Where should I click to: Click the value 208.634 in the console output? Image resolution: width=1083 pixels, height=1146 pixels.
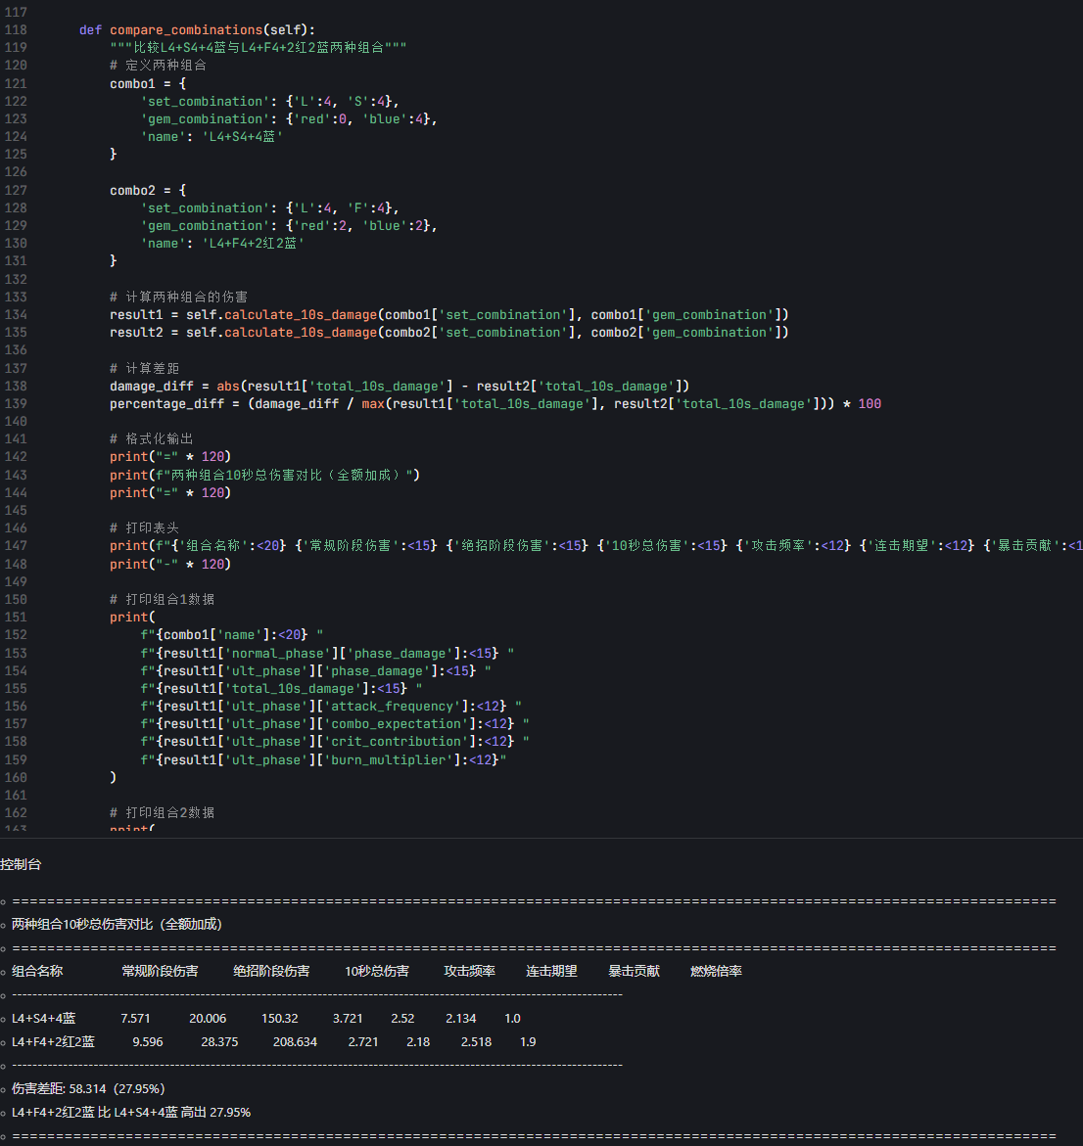(x=295, y=1041)
